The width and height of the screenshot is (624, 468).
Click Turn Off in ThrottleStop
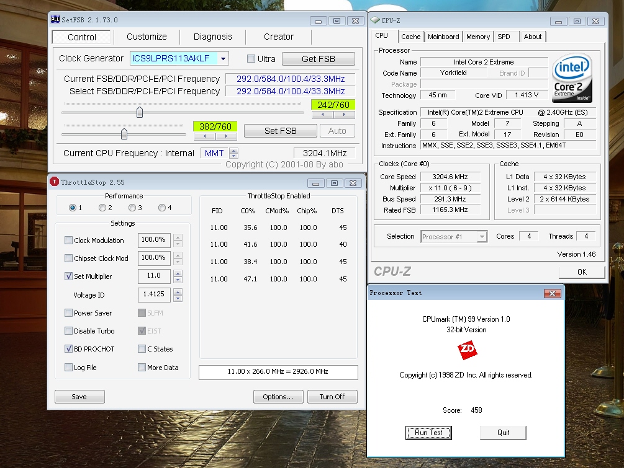point(332,397)
